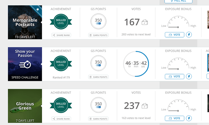Earn points for Memorable Portraits challenge

pos(98,35)
